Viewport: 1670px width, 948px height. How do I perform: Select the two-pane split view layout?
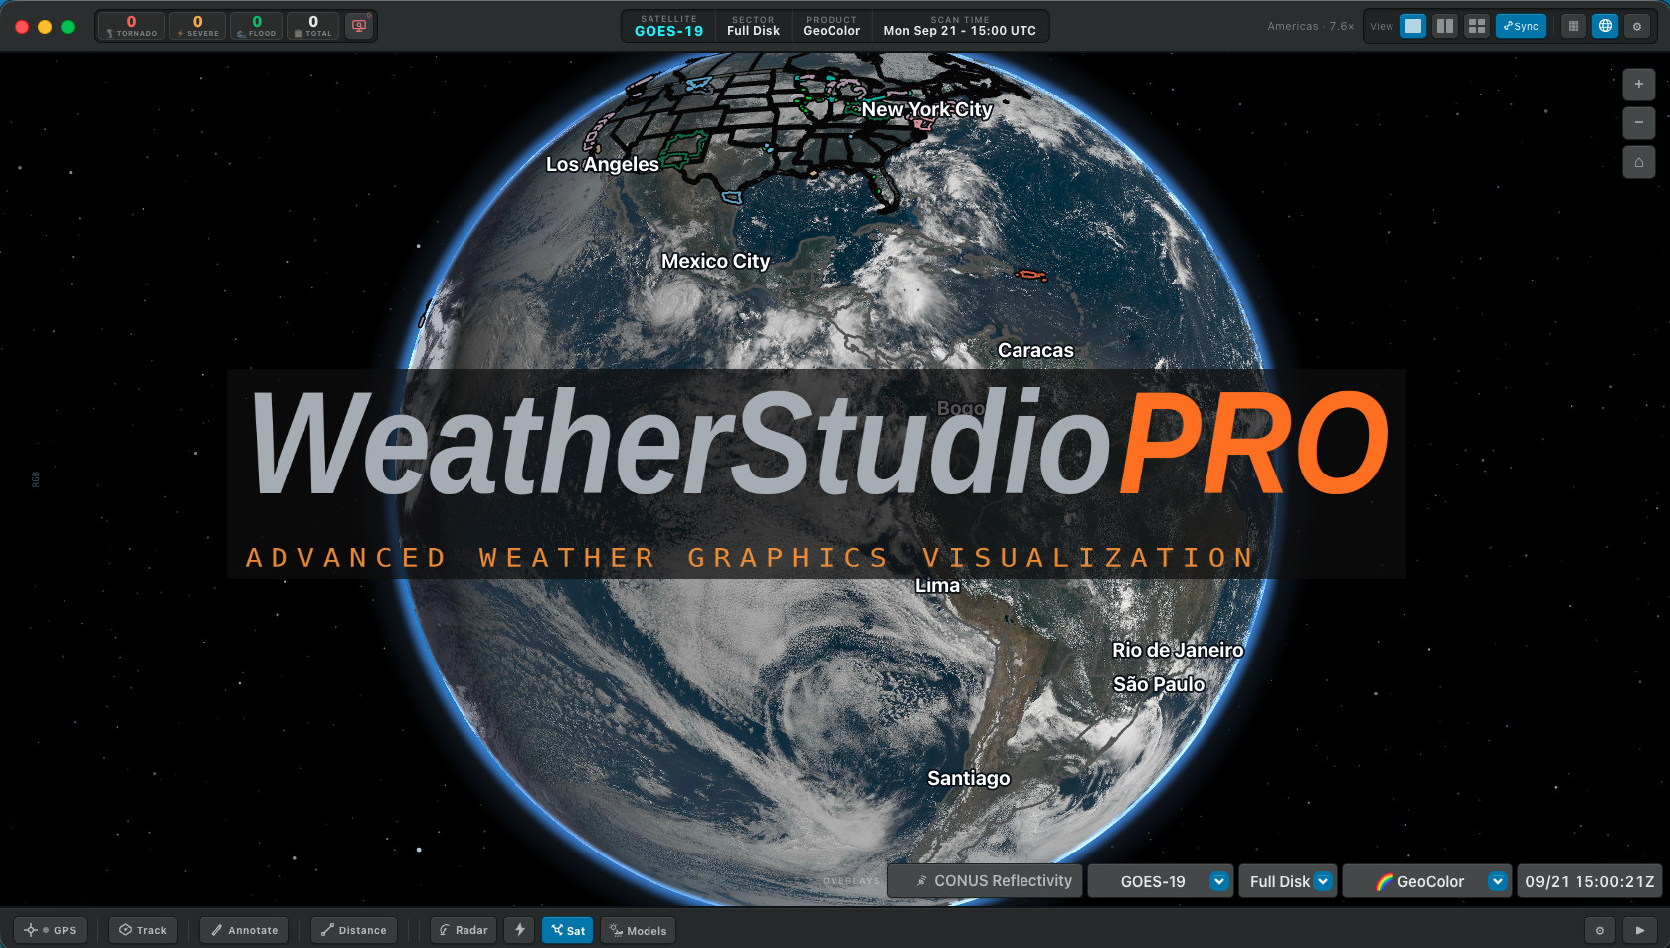(1445, 26)
